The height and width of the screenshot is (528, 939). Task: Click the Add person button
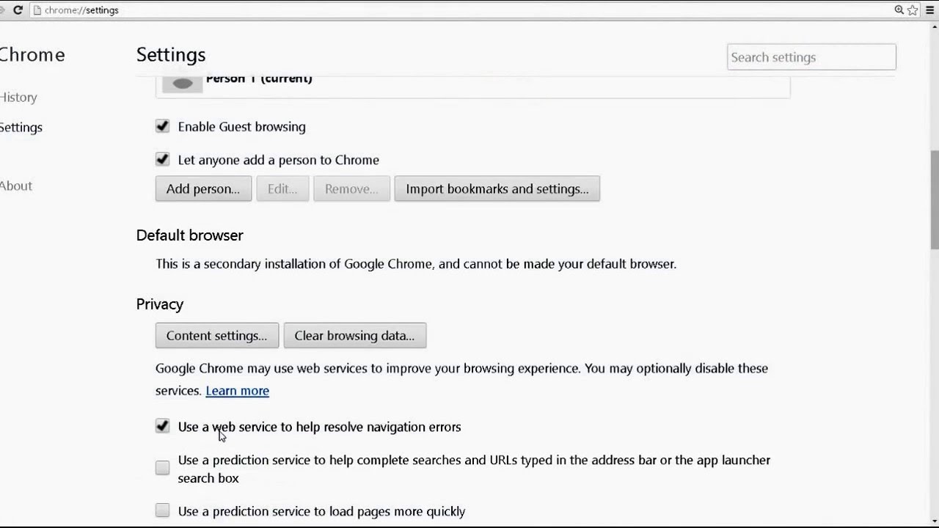tap(203, 188)
